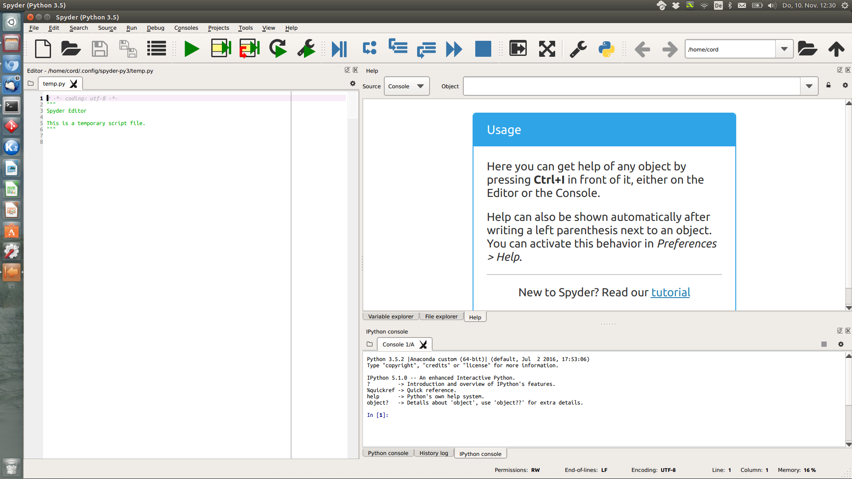Open the file list browser icon
Viewport: 852px width, 479px height.
click(x=156, y=49)
